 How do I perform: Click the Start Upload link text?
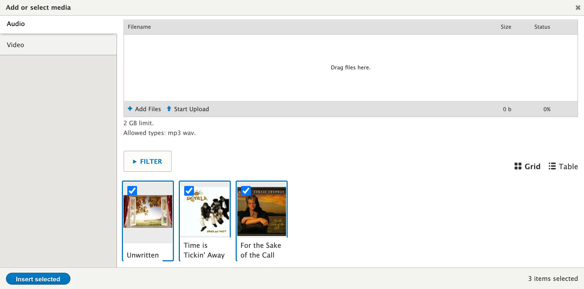[191, 109]
